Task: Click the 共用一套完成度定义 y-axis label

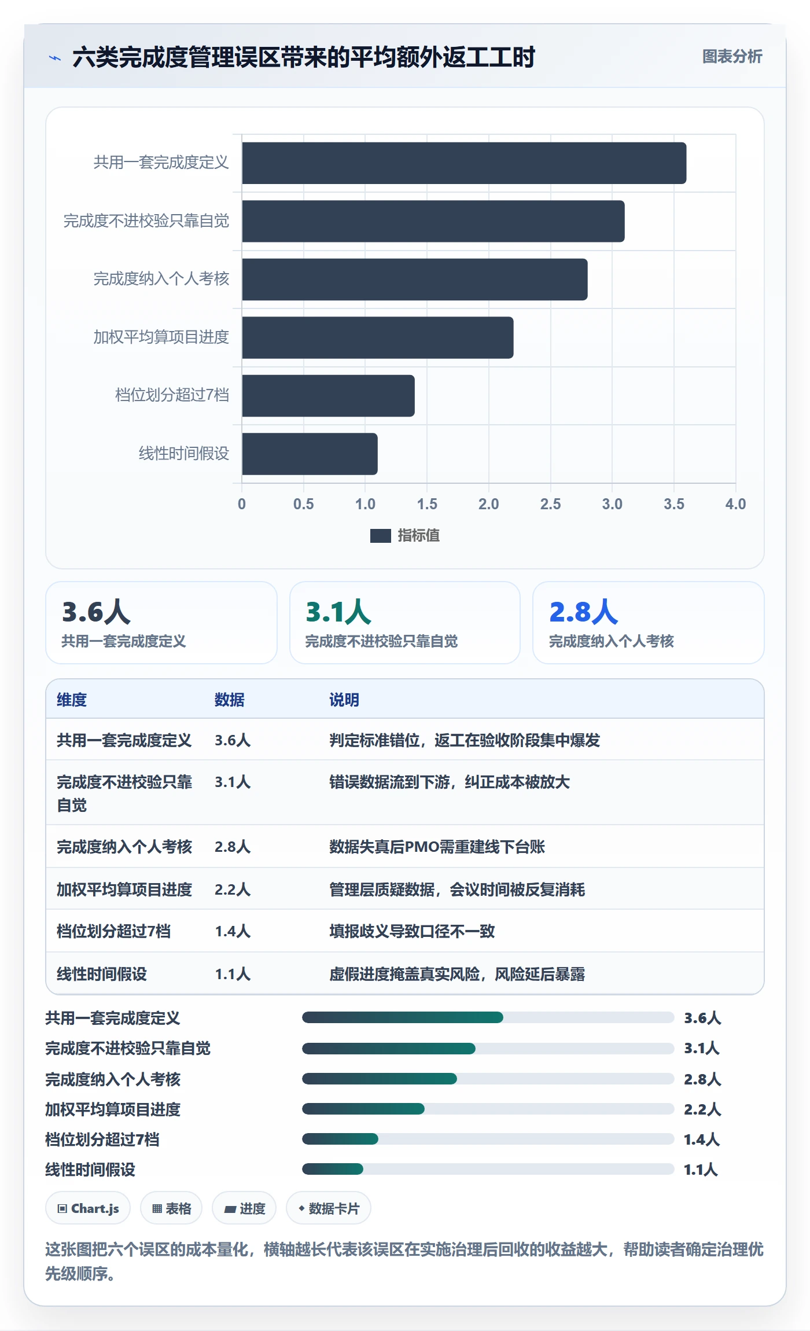Action: pos(161,163)
